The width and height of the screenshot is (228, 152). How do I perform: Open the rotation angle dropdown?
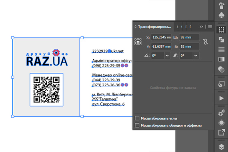(x=167, y=56)
